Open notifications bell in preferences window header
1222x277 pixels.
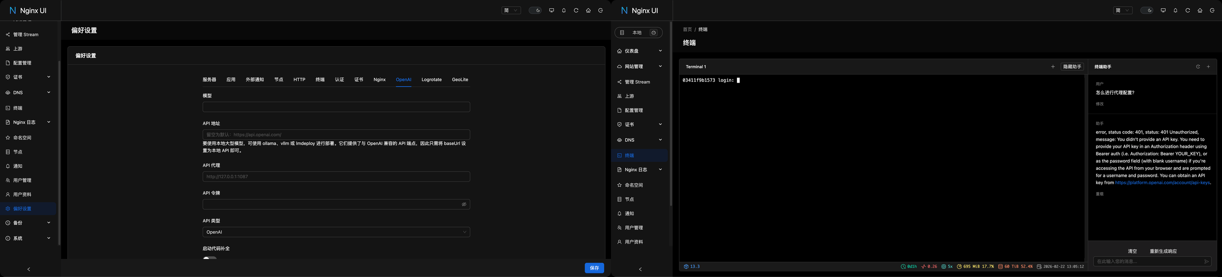(563, 11)
